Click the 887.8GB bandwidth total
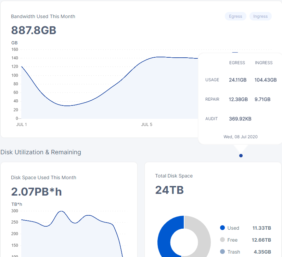This screenshot has width=282, height=257. [x=34, y=30]
